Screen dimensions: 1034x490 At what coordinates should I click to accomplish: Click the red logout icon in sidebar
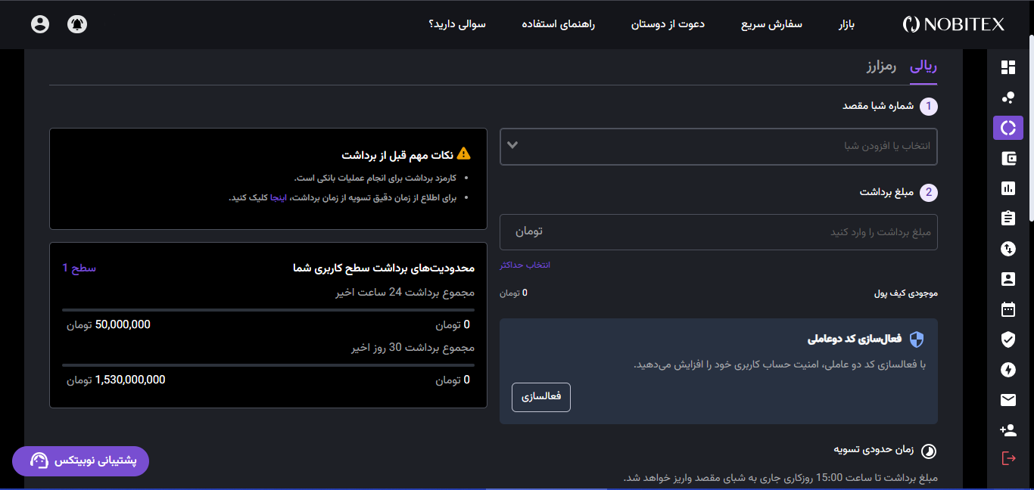(x=1008, y=458)
